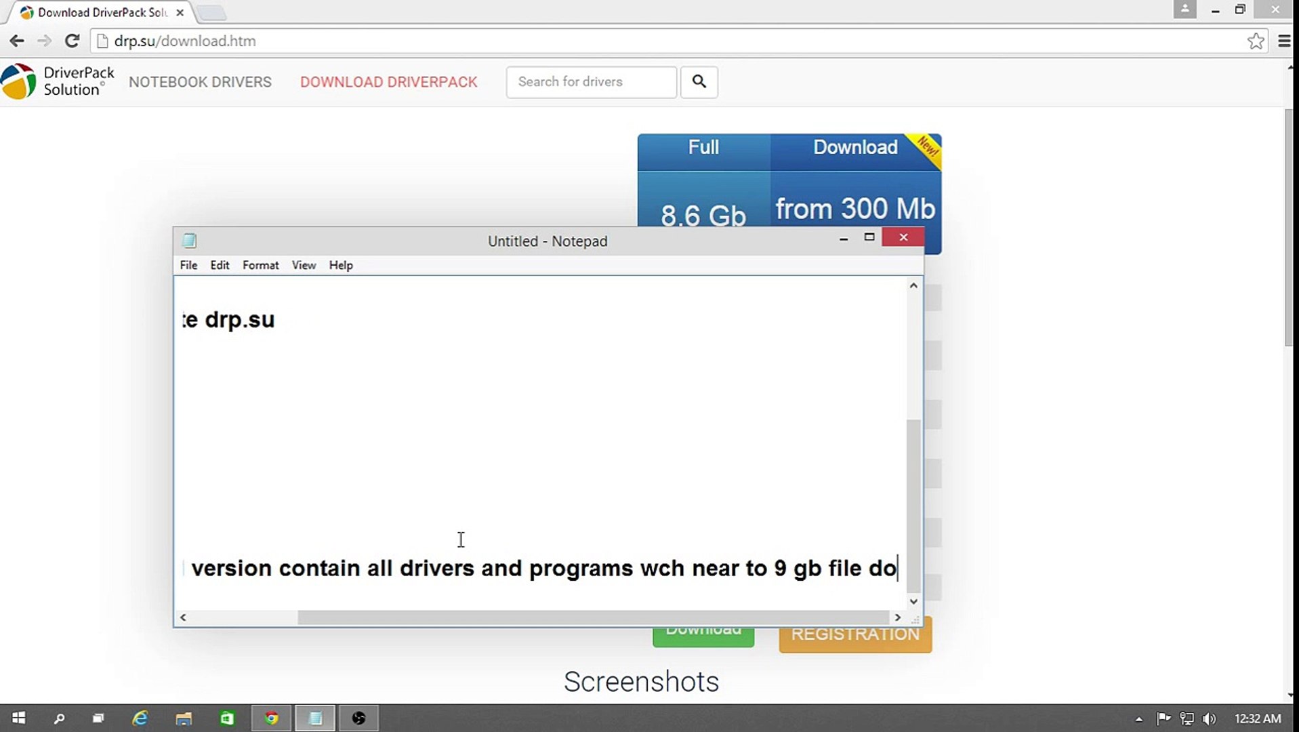Go to NOTEBOOK DRIVERS page
This screenshot has width=1299, height=732.
200,82
